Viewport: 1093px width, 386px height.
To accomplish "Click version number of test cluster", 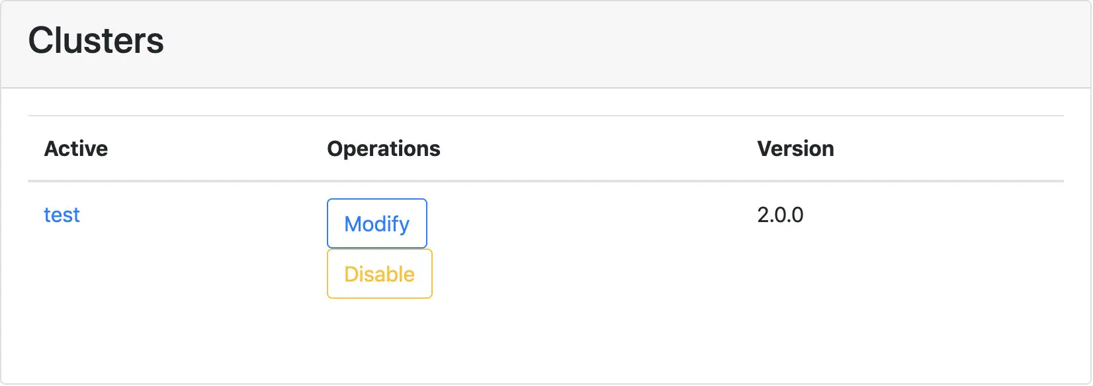I will coord(780,215).
